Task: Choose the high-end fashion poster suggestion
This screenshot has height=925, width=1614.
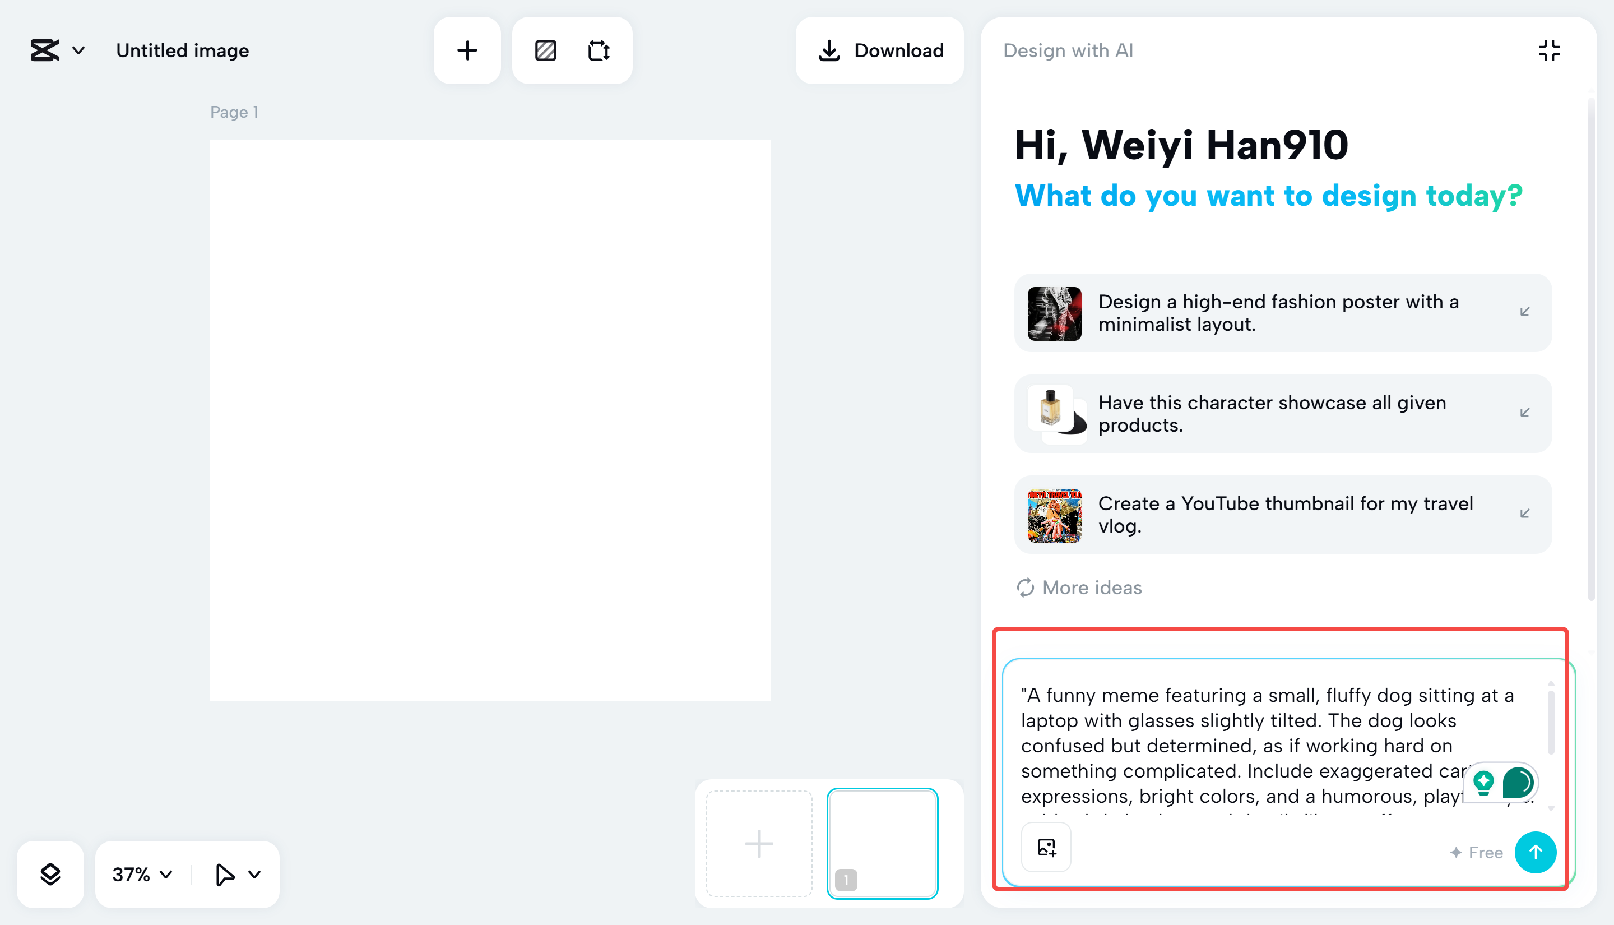Action: pyautogui.click(x=1283, y=313)
